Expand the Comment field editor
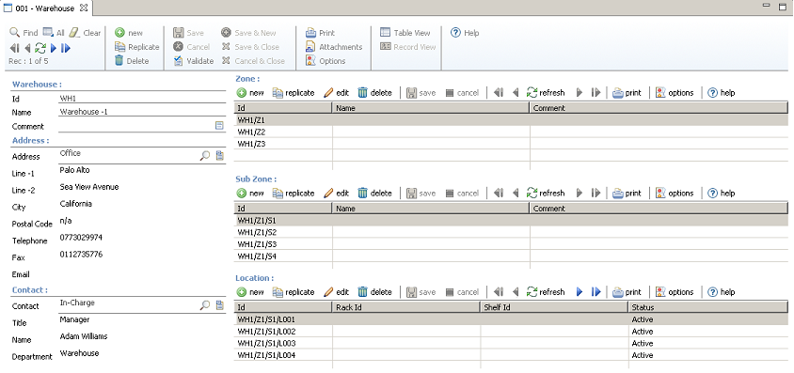Viewport: 794px width, 373px height. tap(219, 126)
